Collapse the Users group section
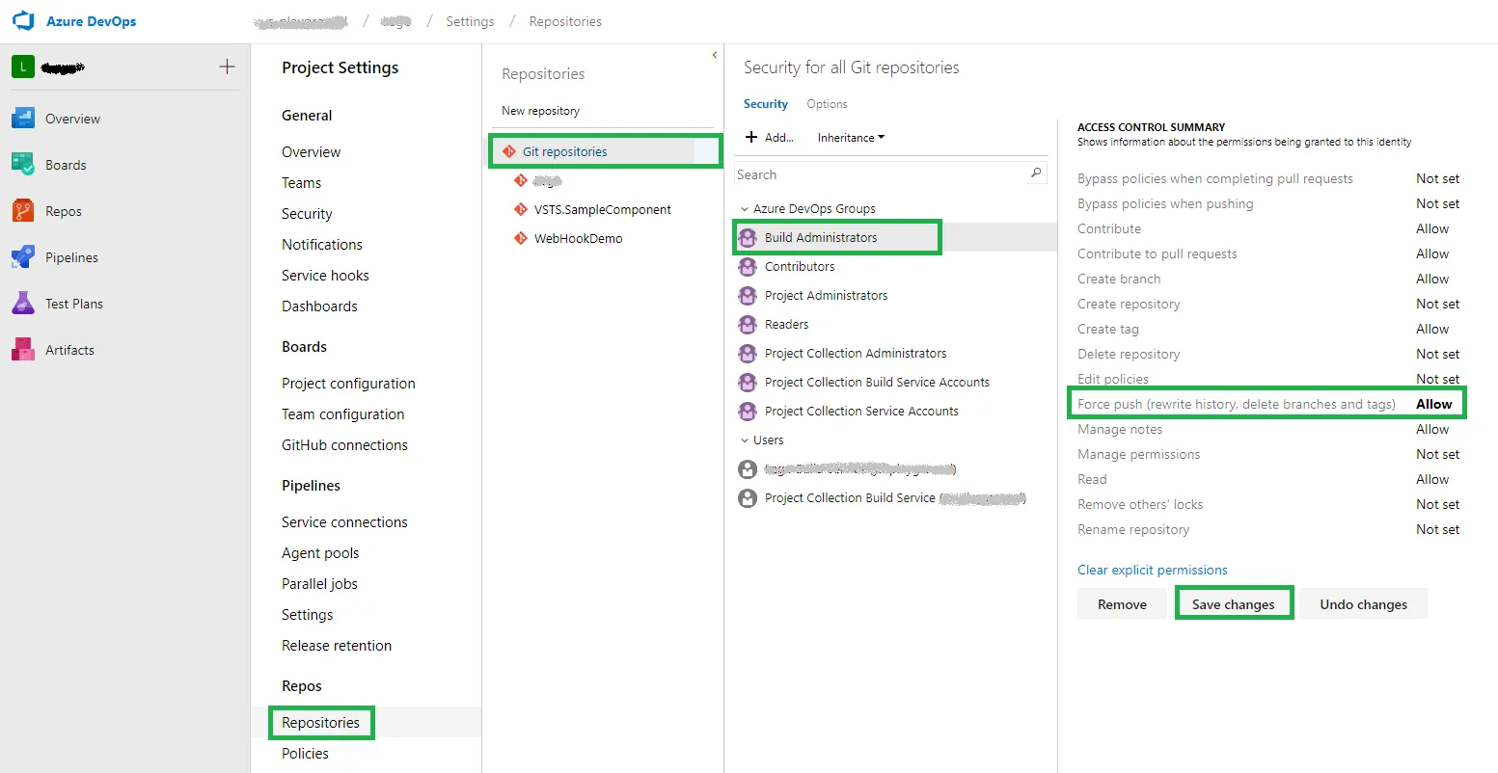This screenshot has height=773, width=1498. point(744,440)
